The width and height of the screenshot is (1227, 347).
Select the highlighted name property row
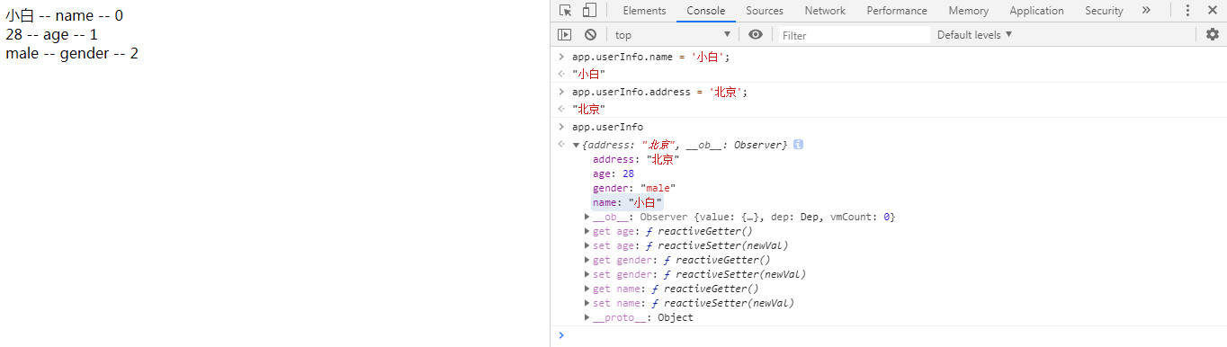click(627, 202)
